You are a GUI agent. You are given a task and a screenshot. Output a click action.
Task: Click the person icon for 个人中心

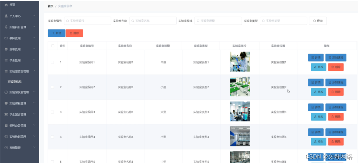coord(6,16)
